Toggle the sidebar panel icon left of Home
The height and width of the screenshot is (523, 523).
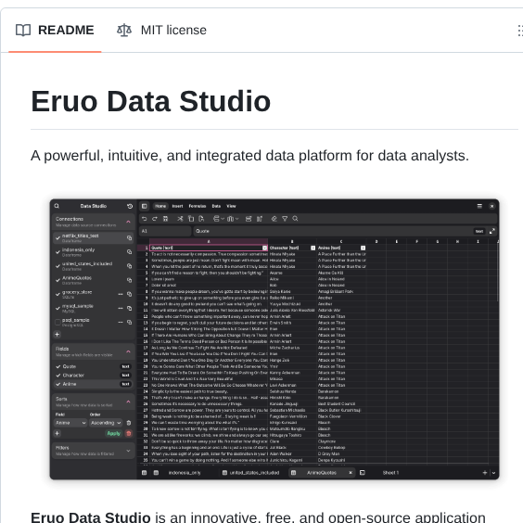[144, 206]
